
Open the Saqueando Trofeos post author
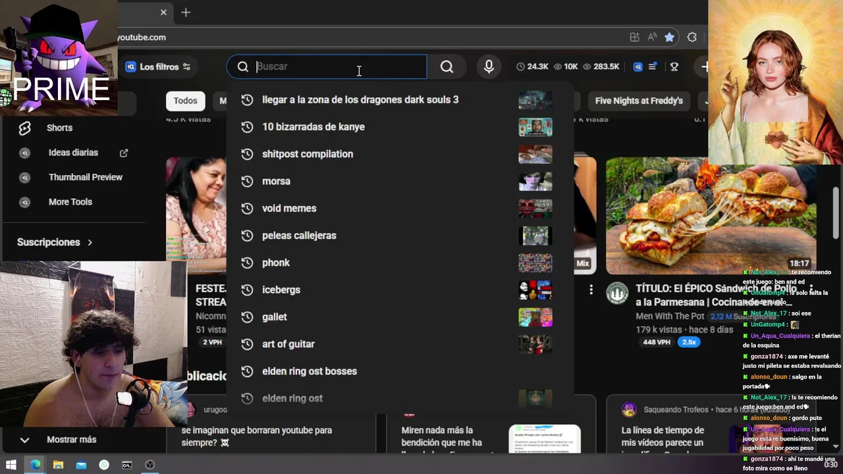676,409
